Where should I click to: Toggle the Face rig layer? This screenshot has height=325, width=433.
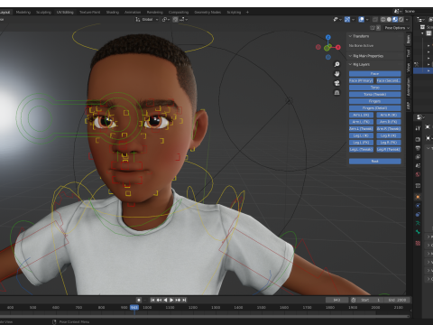(x=375, y=74)
